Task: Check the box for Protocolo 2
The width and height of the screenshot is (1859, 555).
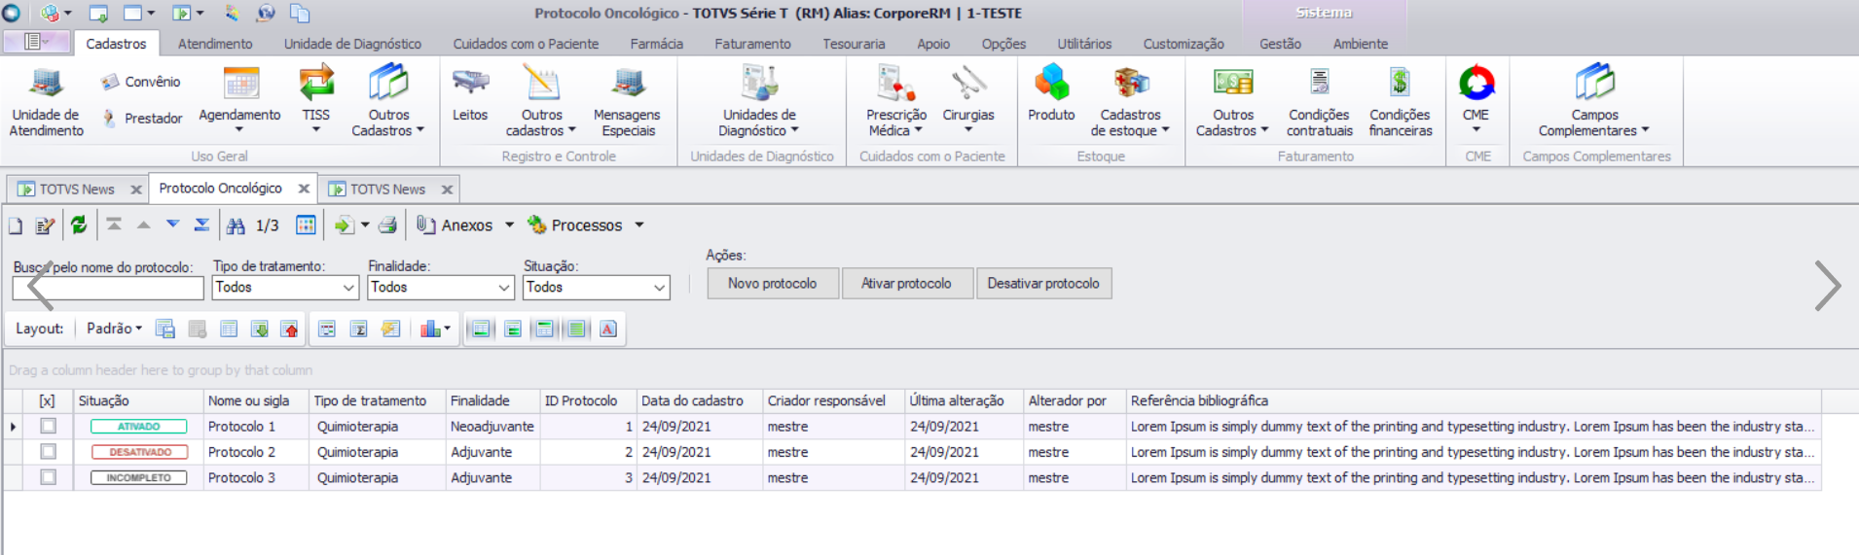Action: 48,451
